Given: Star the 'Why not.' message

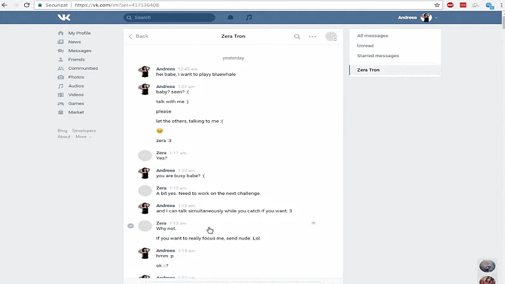Looking at the screenshot, I should click(313, 223).
